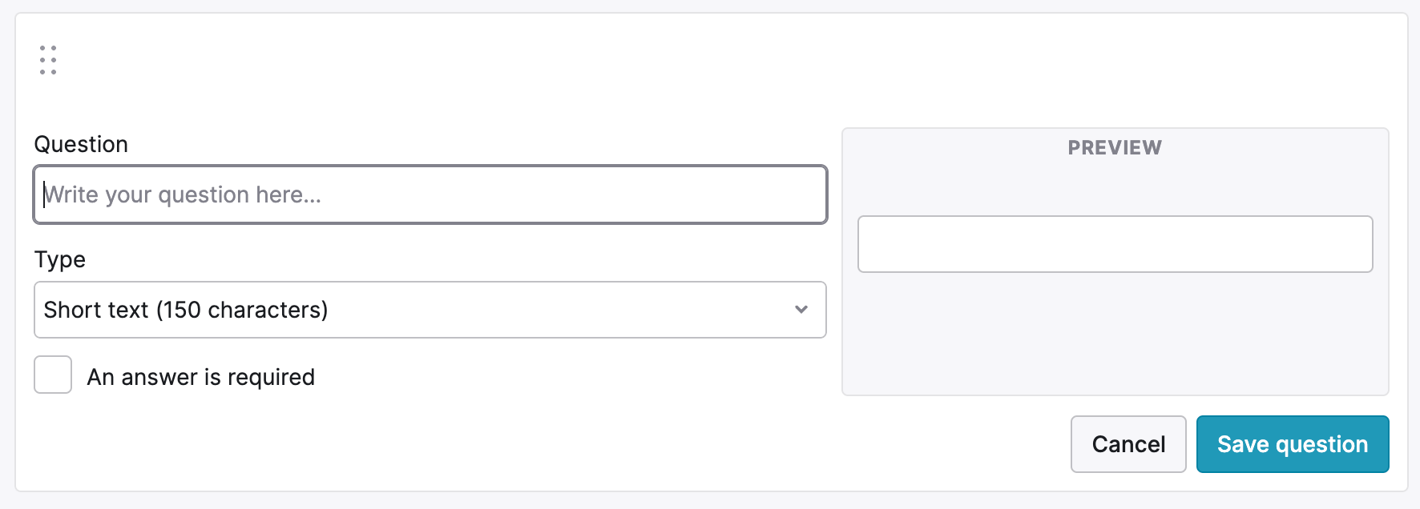Click the chevron arrow in Type dropdown
Screen dimensions: 1420x509
pos(801,310)
